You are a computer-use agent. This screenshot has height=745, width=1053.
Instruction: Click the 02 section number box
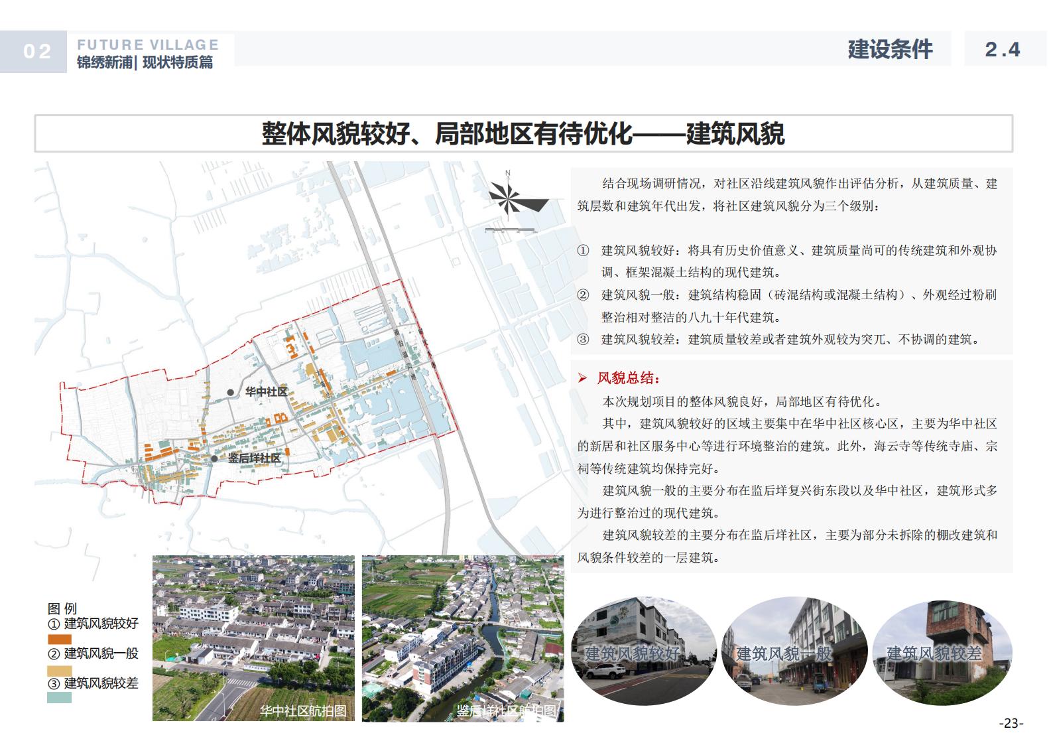tap(34, 52)
